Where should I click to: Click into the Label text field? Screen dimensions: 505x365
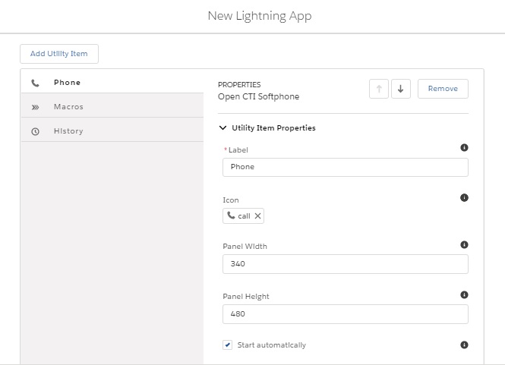(x=345, y=167)
